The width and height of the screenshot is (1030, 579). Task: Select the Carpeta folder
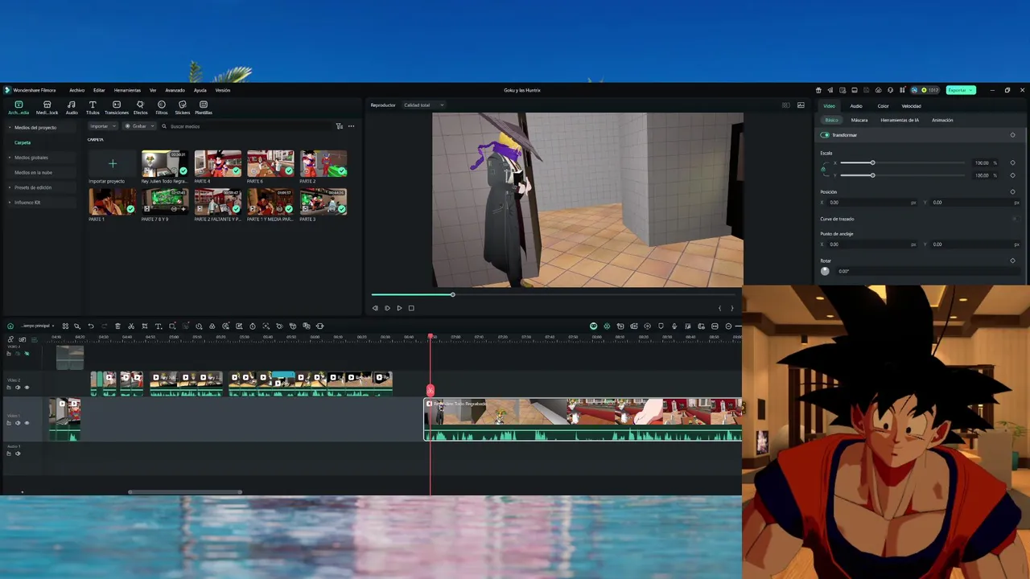23,142
